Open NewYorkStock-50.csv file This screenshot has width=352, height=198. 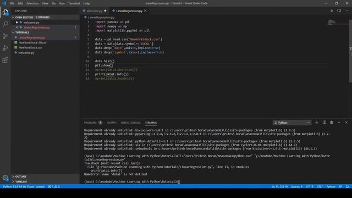(32, 43)
